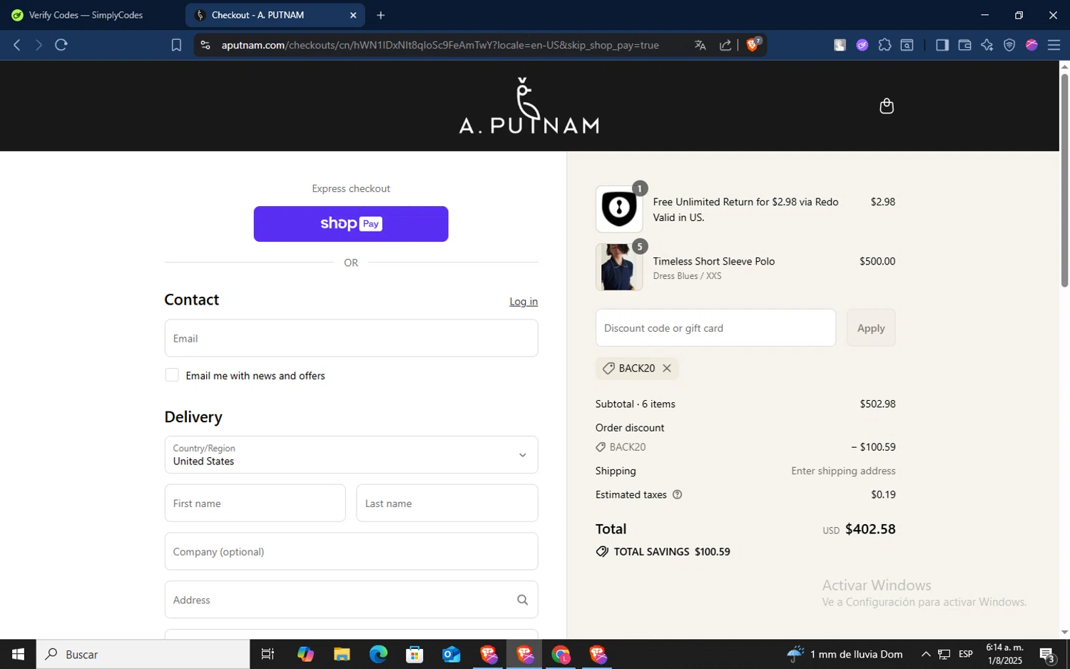This screenshot has height=669, width=1070.
Task: Expand the Country/Region dropdown
Action: [x=351, y=454]
